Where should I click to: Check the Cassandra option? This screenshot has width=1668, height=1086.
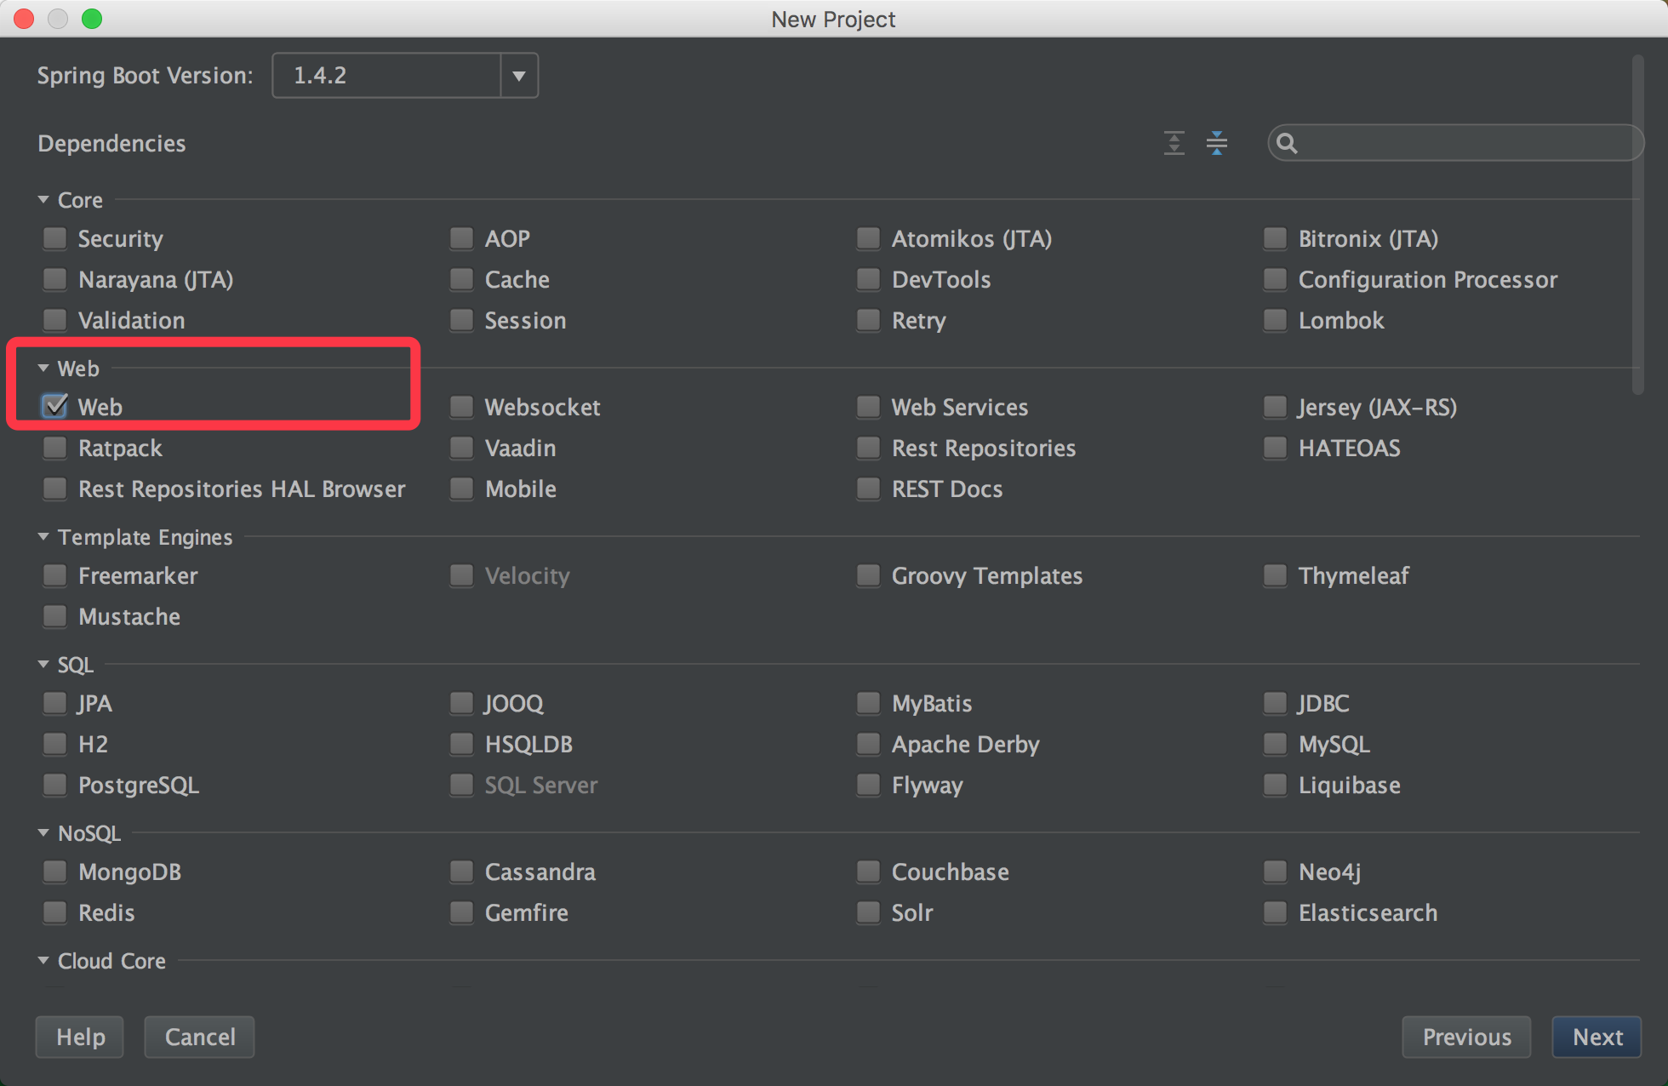[x=462, y=872]
